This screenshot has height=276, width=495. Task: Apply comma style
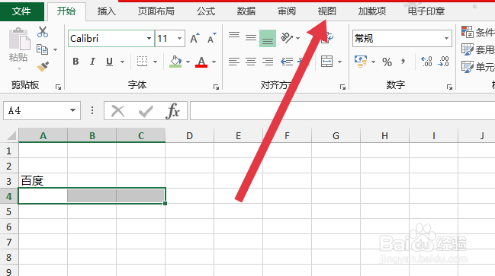pyautogui.click(x=403, y=61)
